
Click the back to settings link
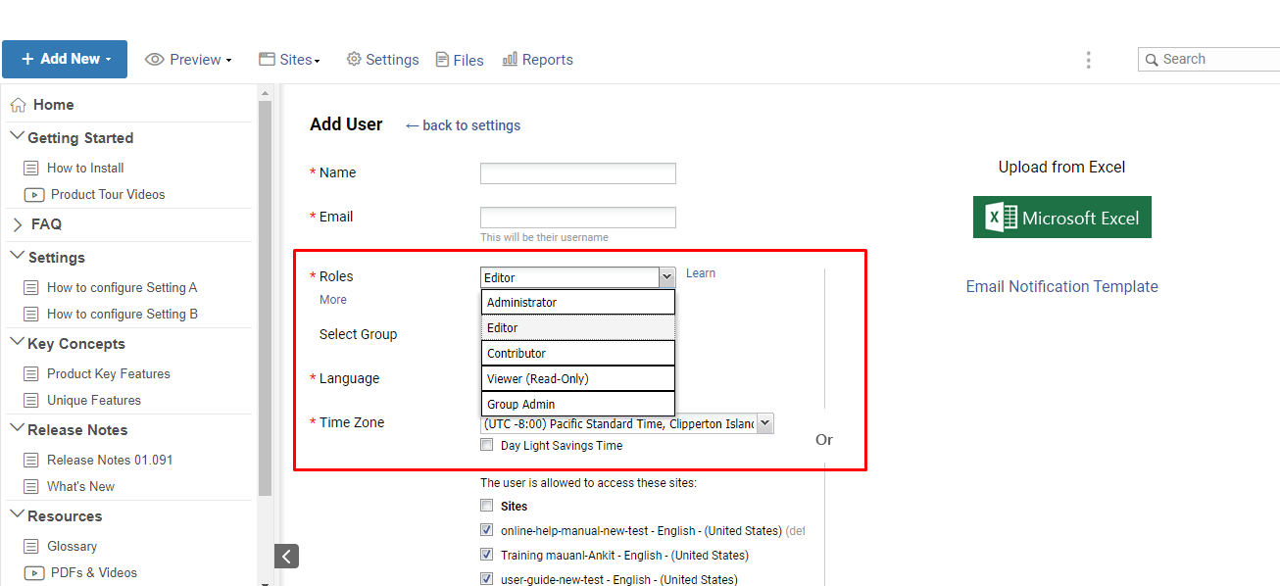(463, 125)
